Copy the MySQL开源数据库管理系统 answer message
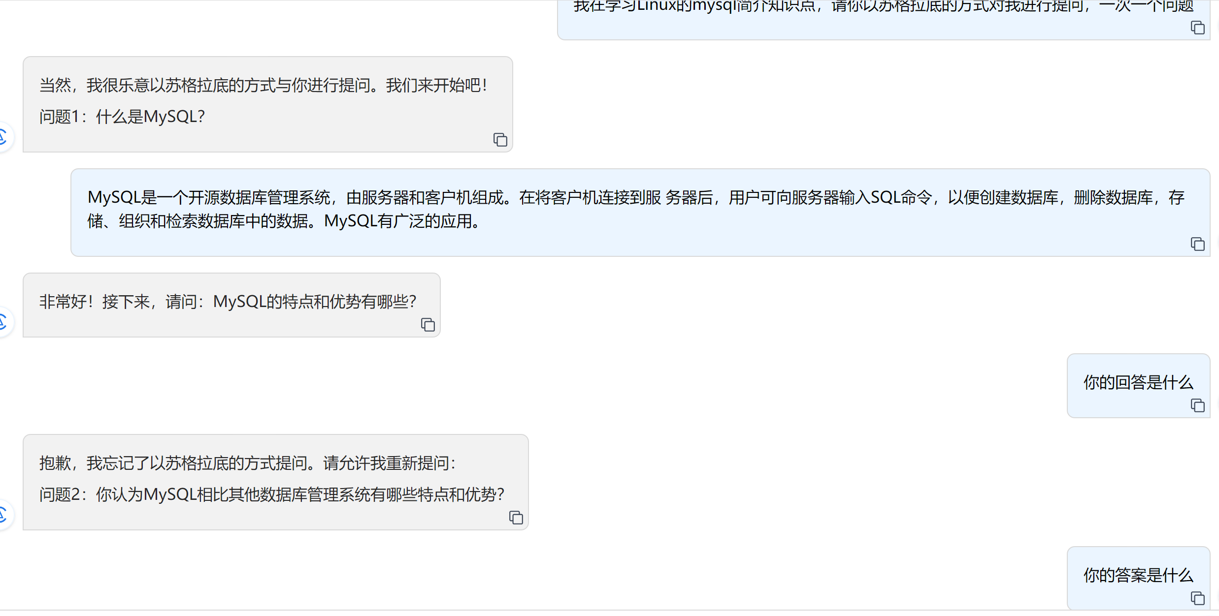 [1197, 244]
